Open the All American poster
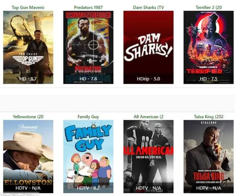Screen dimensions: 235x196 148,157
